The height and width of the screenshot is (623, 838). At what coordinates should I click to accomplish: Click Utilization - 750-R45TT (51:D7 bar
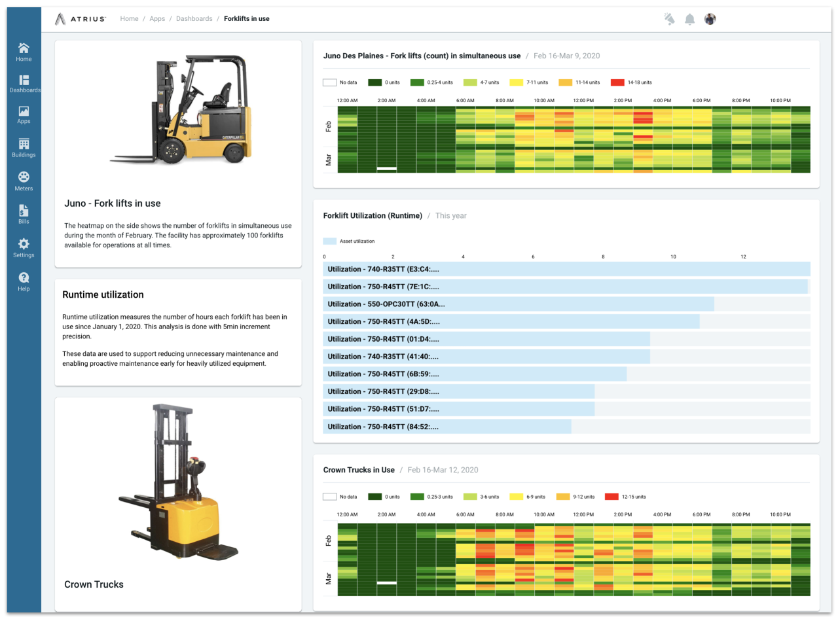point(459,409)
